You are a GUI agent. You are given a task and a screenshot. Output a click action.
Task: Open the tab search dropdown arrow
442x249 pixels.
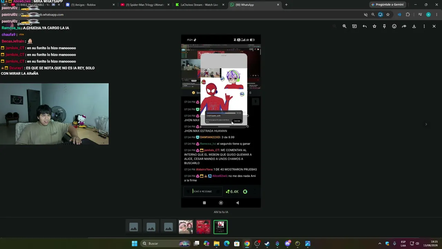(x=4, y=5)
